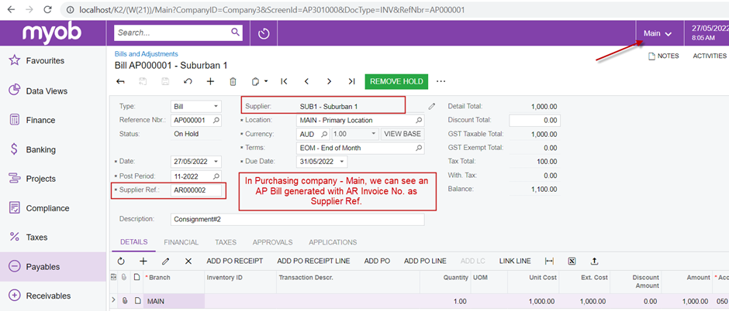Click the REMOVE HOLD button
Viewport: 729px width, 311px height.
(396, 81)
